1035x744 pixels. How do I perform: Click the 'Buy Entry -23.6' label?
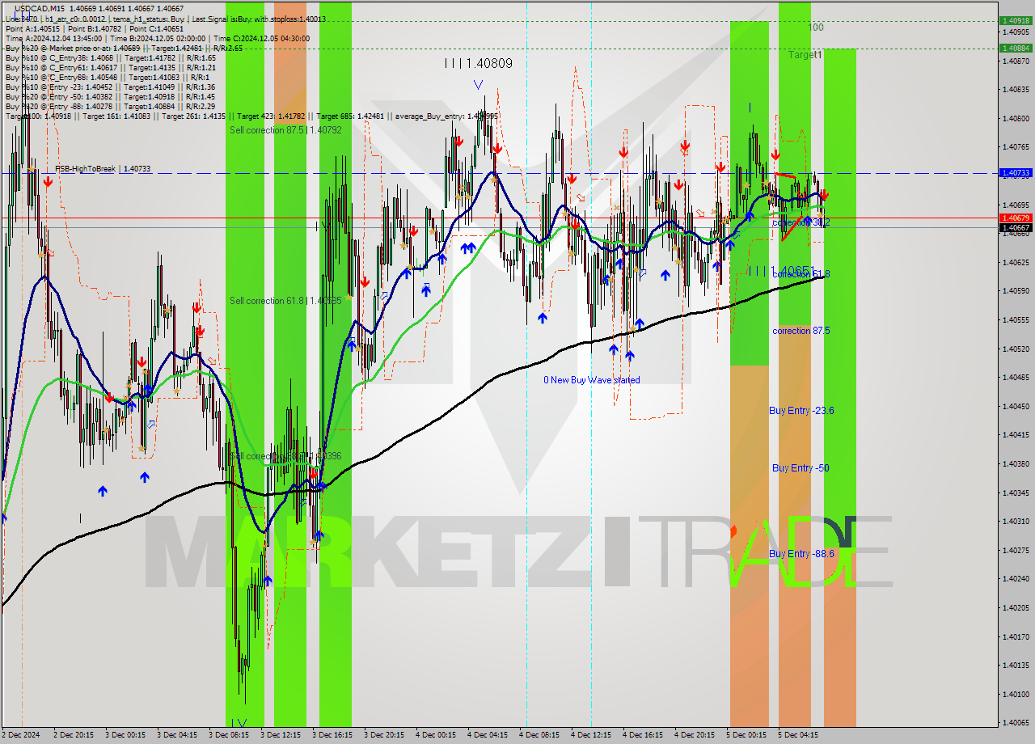coord(801,411)
